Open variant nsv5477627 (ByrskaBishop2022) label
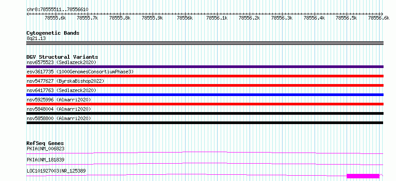This screenshot has width=396, height=181. coord(65,81)
